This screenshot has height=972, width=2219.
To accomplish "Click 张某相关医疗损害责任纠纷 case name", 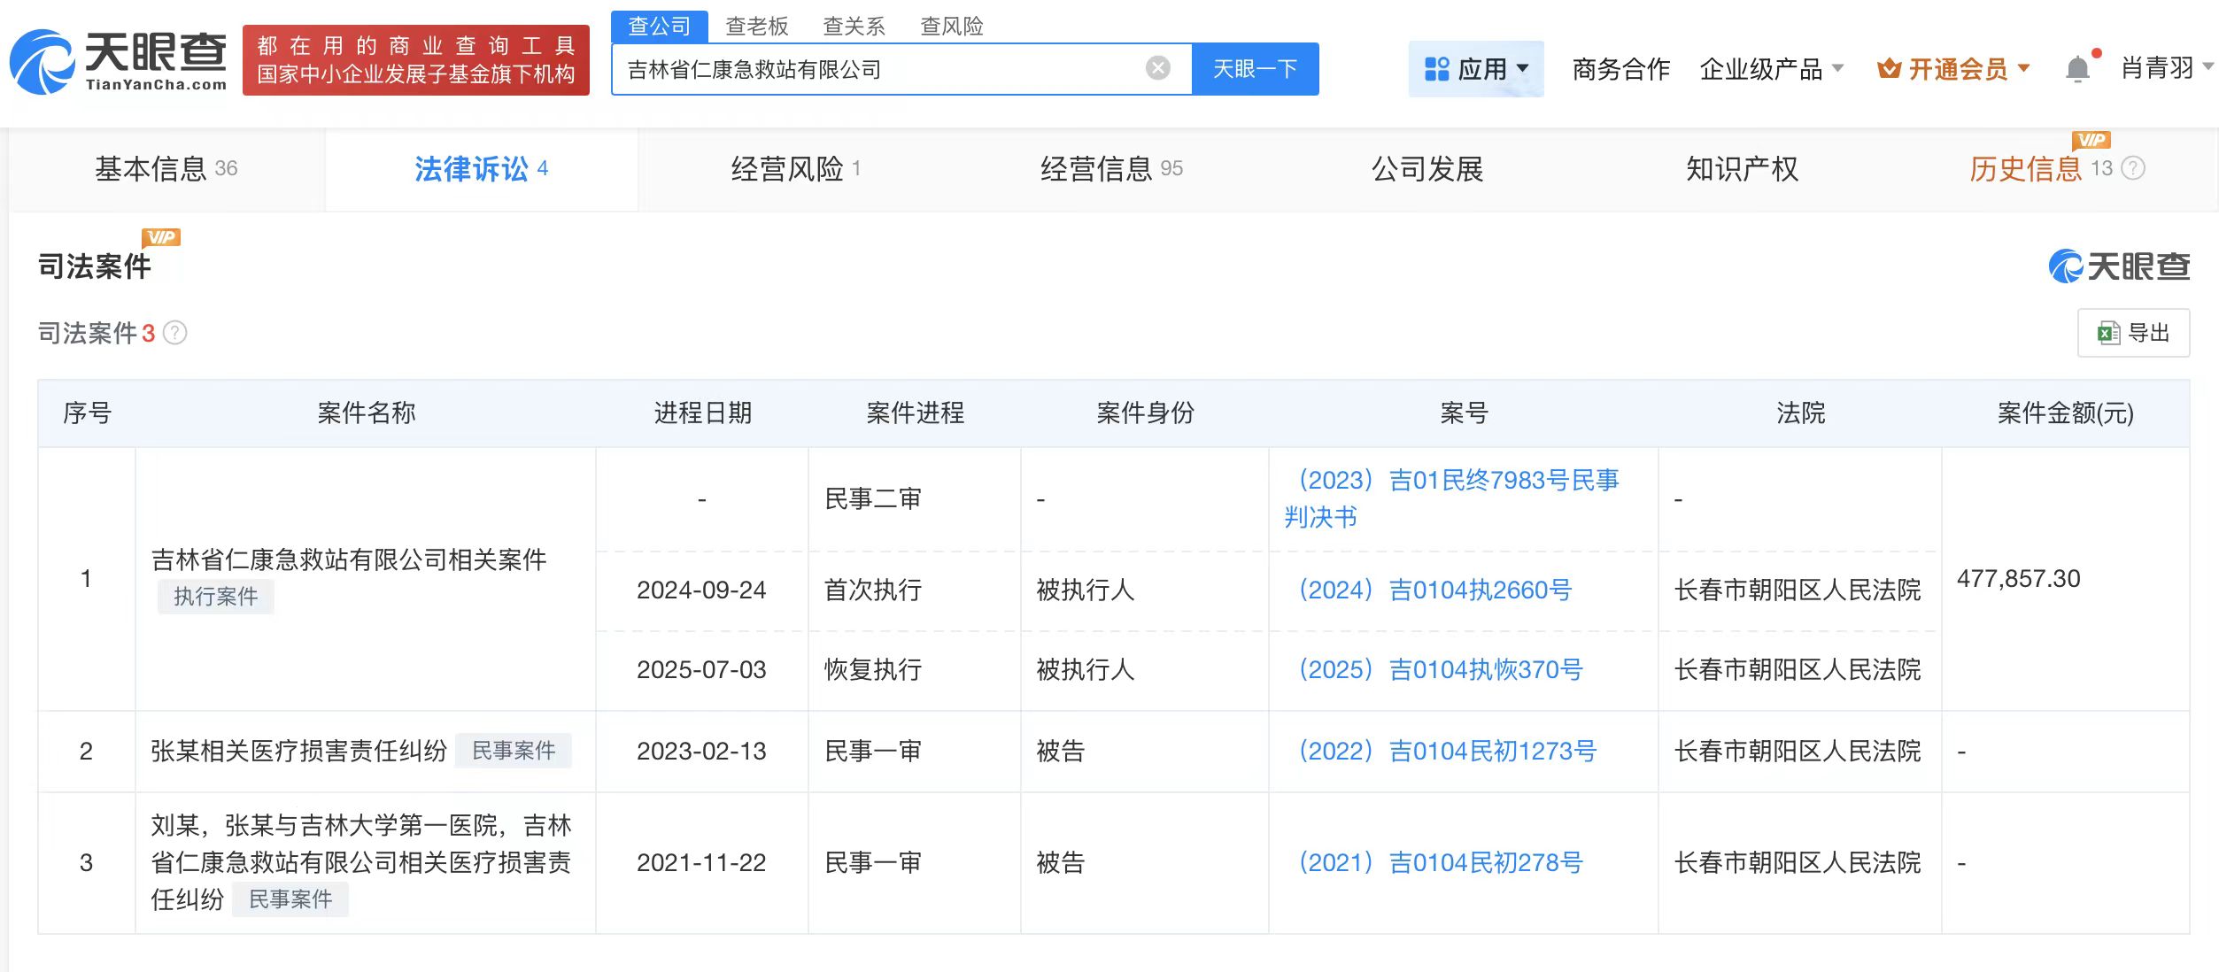I will click(298, 751).
